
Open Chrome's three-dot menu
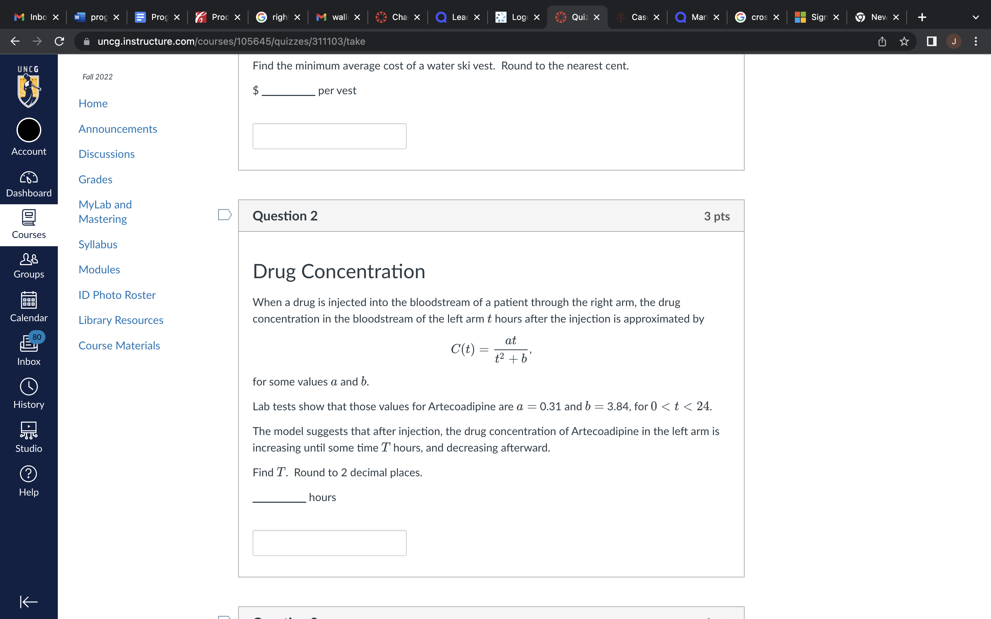coord(976,41)
